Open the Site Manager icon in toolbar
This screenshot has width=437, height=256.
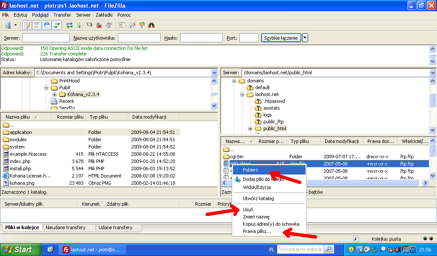(x=8, y=25)
